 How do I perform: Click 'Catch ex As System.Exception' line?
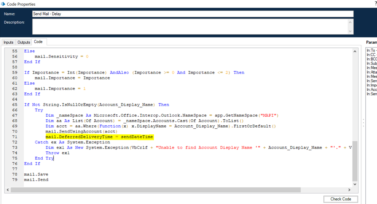pos(72,142)
